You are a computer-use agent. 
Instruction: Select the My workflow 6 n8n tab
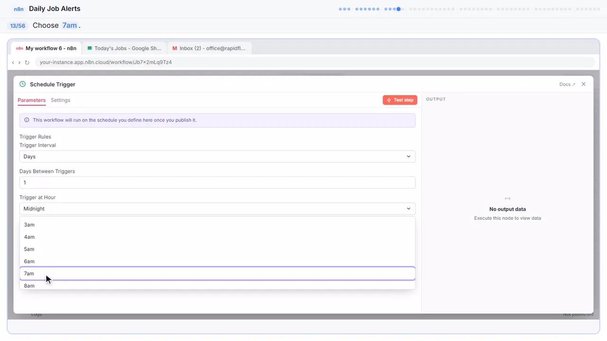point(46,48)
